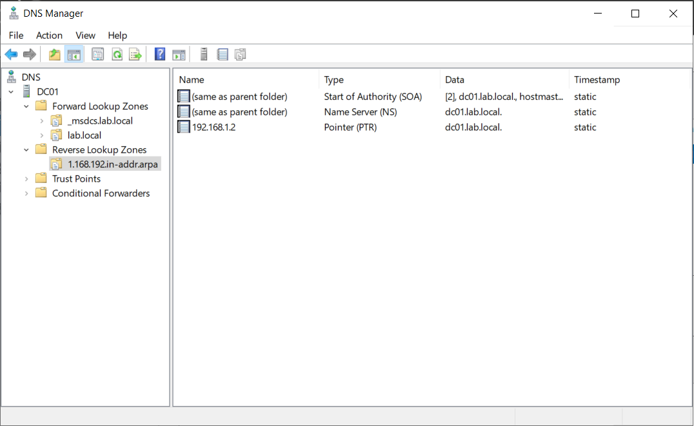Open the View menu
Screen dimensions: 694x426
point(85,35)
